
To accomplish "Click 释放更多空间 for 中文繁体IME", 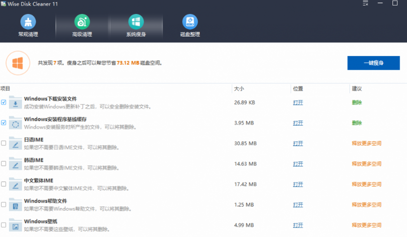I will pos(366,184).
